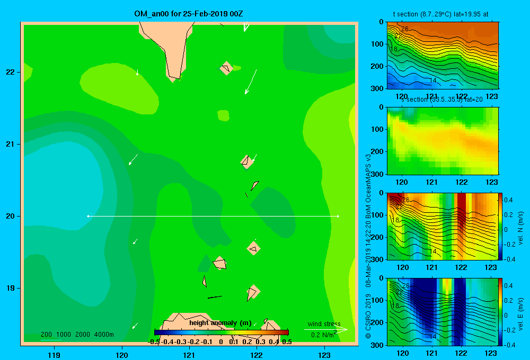Open the s section salinity panel
This screenshot has width=530, height=360.
coord(443,141)
